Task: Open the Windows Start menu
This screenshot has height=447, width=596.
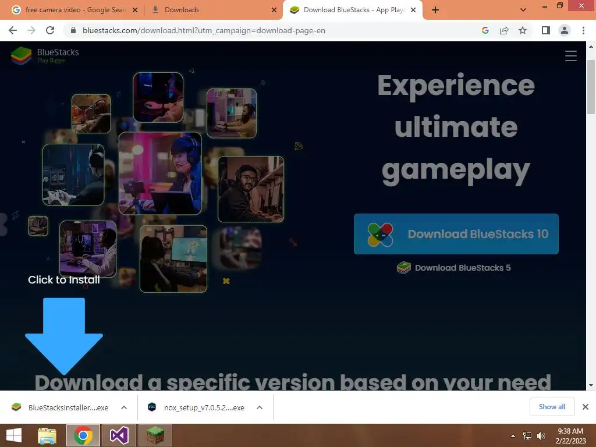Action: (x=14, y=435)
